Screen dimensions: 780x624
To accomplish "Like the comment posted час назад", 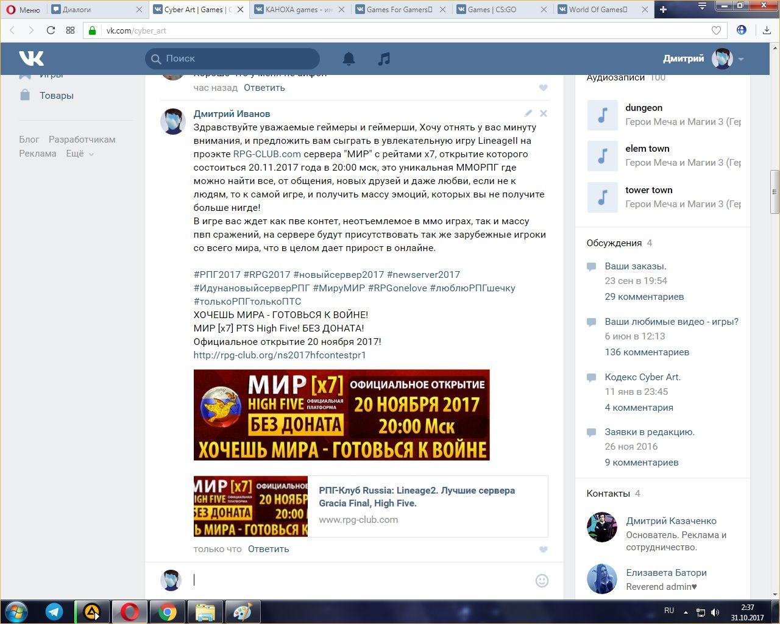I will pos(544,88).
